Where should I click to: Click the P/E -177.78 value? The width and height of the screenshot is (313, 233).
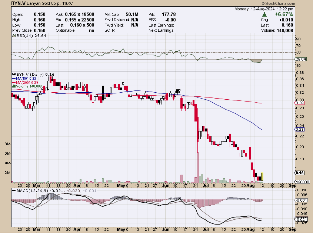pyautogui.click(x=168, y=14)
